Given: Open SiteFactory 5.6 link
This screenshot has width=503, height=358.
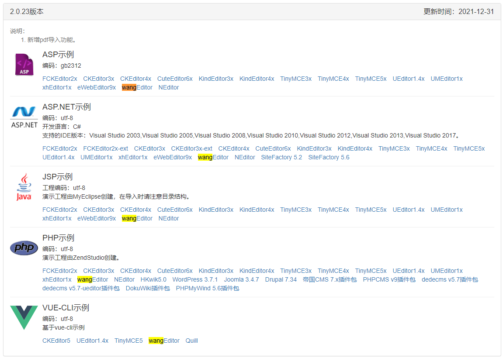Looking at the screenshot, I should point(329,157).
